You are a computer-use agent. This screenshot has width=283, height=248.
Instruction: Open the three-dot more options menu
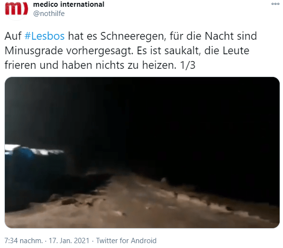[x=275, y=4]
